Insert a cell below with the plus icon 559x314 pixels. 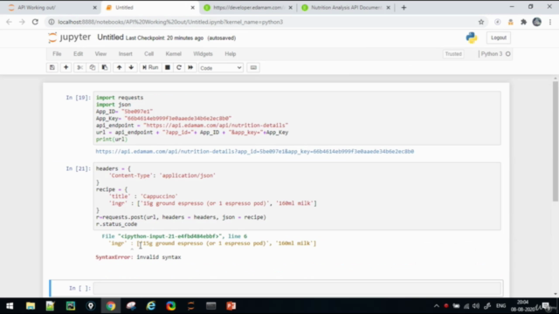coord(66,68)
